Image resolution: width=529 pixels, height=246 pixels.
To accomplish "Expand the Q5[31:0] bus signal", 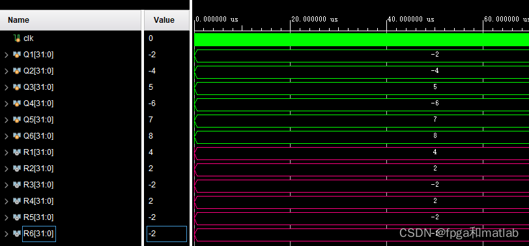I will 7,120.
